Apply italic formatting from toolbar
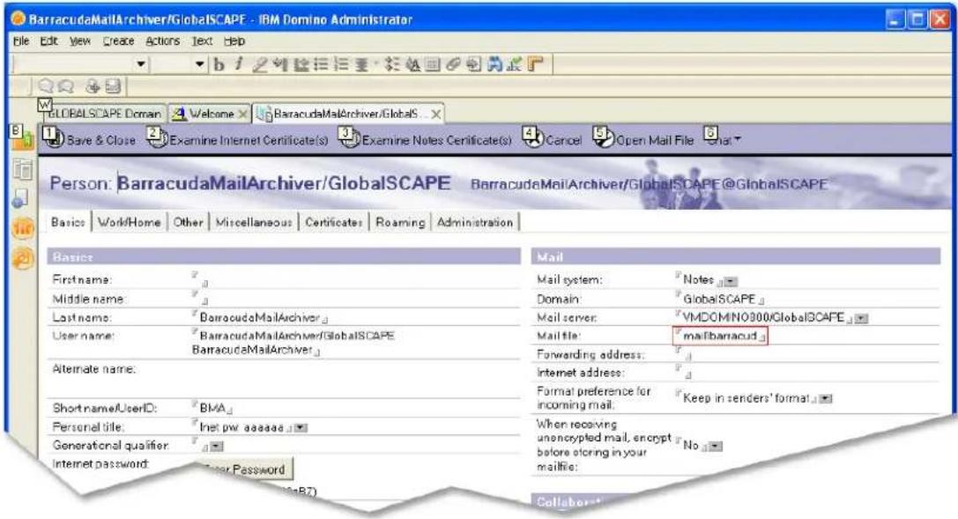 pos(238,64)
